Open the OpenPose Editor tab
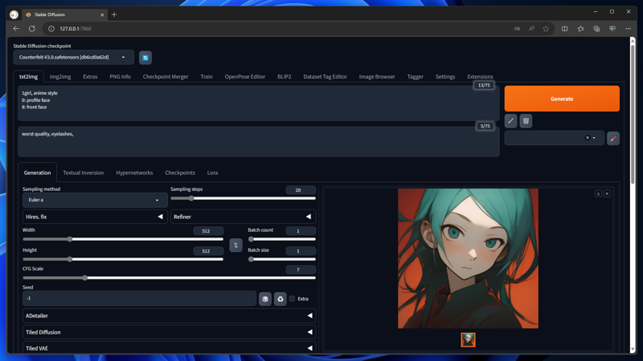 click(x=245, y=76)
